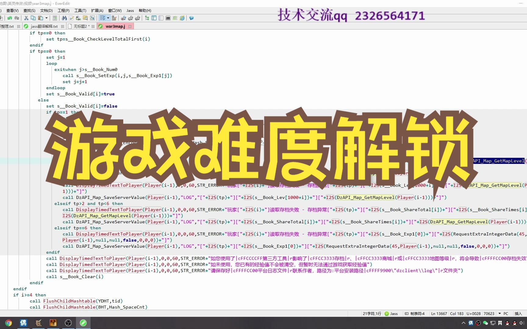This screenshot has height=329, width=527.
Task: Open the OBS Studio taskbar icon
Action: pos(68,323)
